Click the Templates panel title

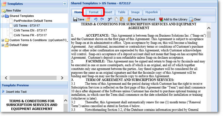click(15, 4)
